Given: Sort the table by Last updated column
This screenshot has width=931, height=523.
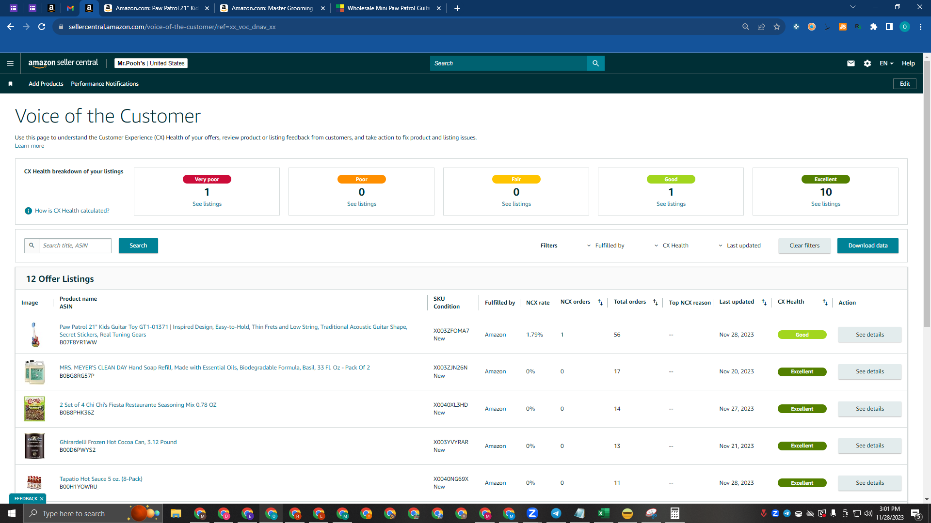Looking at the screenshot, I should (x=764, y=302).
